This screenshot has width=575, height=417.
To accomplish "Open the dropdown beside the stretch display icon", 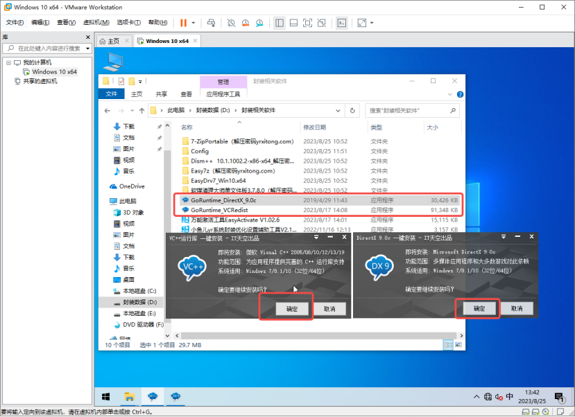I will (x=372, y=23).
